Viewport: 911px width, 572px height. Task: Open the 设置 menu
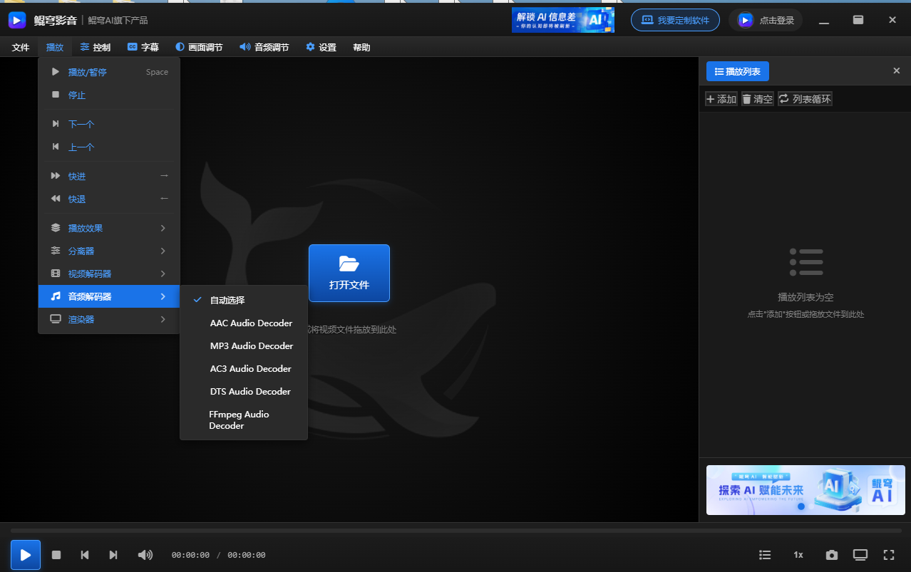(321, 47)
